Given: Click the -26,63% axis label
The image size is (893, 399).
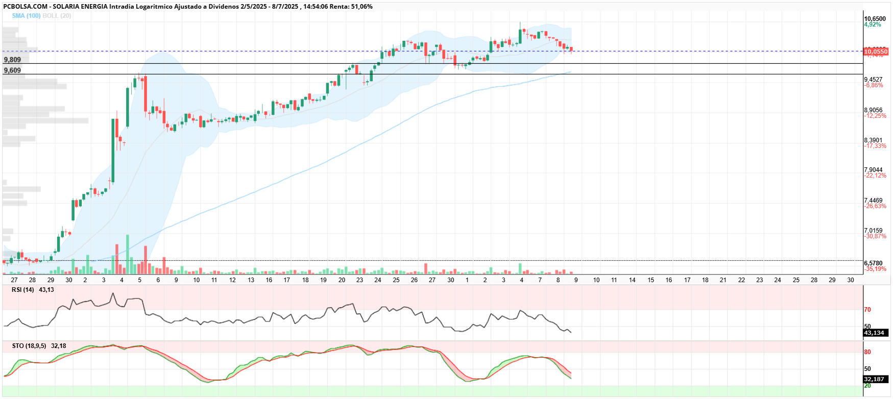Looking at the screenshot, I should [x=875, y=206].
